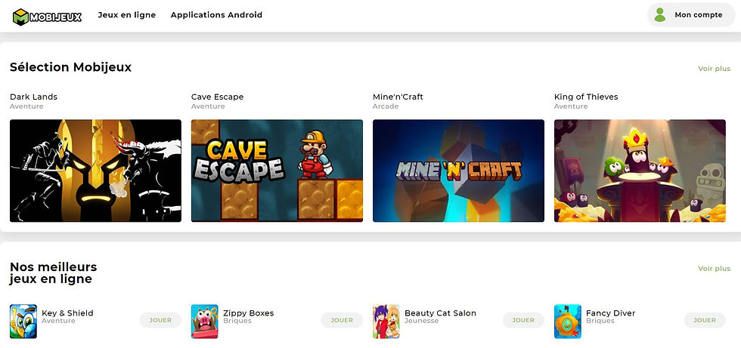Click the Zippy Boxes game name
741x348 pixels.
click(x=249, y=313)
